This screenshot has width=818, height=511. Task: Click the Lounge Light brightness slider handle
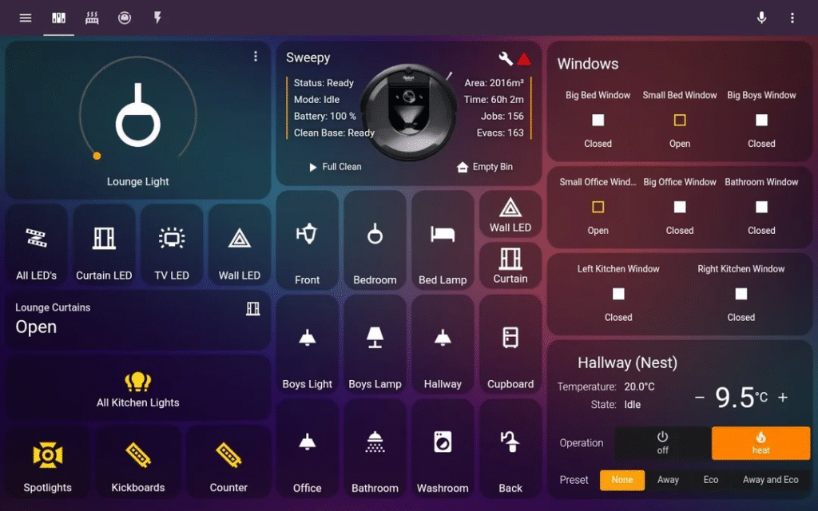pos(97,156)
